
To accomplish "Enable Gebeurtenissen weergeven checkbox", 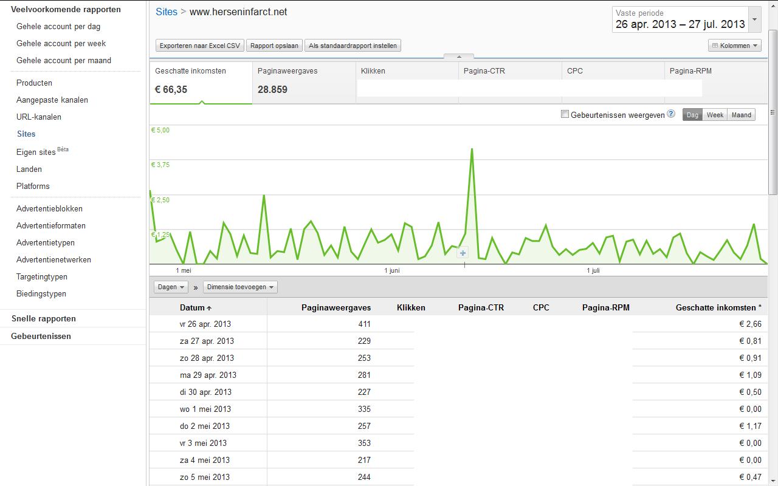I will [x=565, y=114].
